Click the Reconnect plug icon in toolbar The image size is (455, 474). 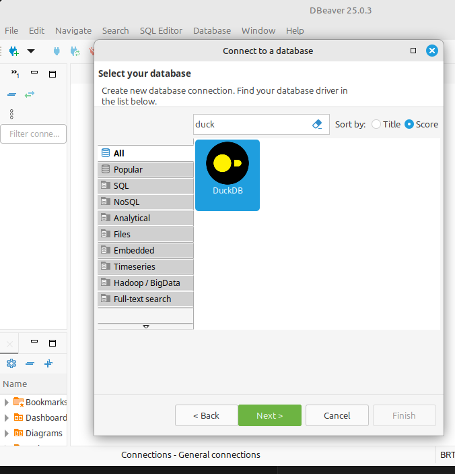[x=75, y=51]
